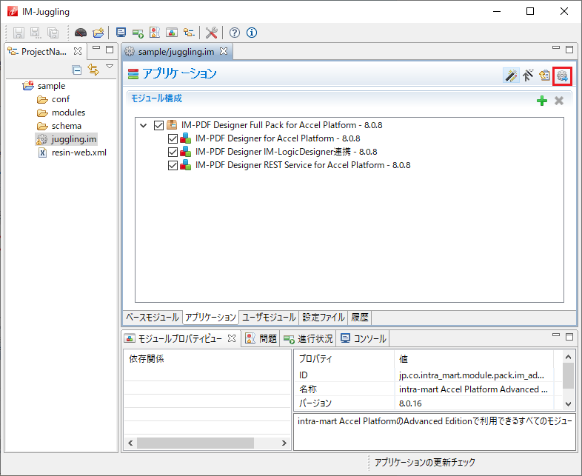Open the コンソール view tab

click(x=364, y=338)
